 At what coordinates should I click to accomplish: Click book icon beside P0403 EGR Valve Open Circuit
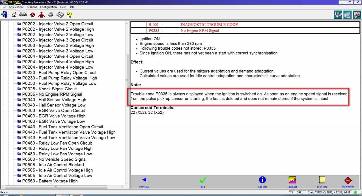point(19,110)
